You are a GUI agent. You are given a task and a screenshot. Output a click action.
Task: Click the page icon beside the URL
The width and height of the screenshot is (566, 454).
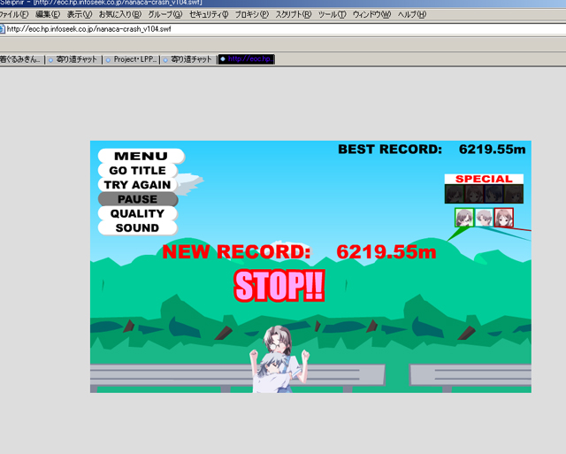pos(2,29)
